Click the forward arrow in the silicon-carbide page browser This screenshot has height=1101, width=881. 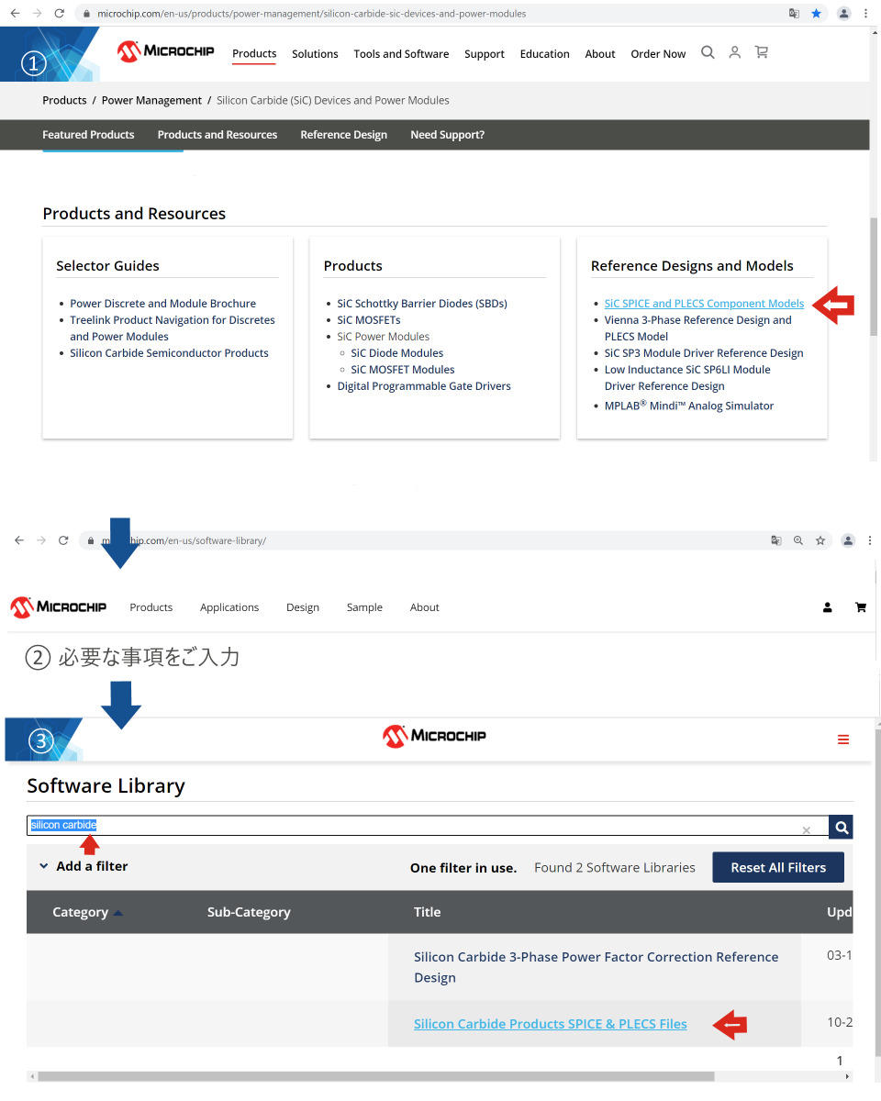pos(37,14)
